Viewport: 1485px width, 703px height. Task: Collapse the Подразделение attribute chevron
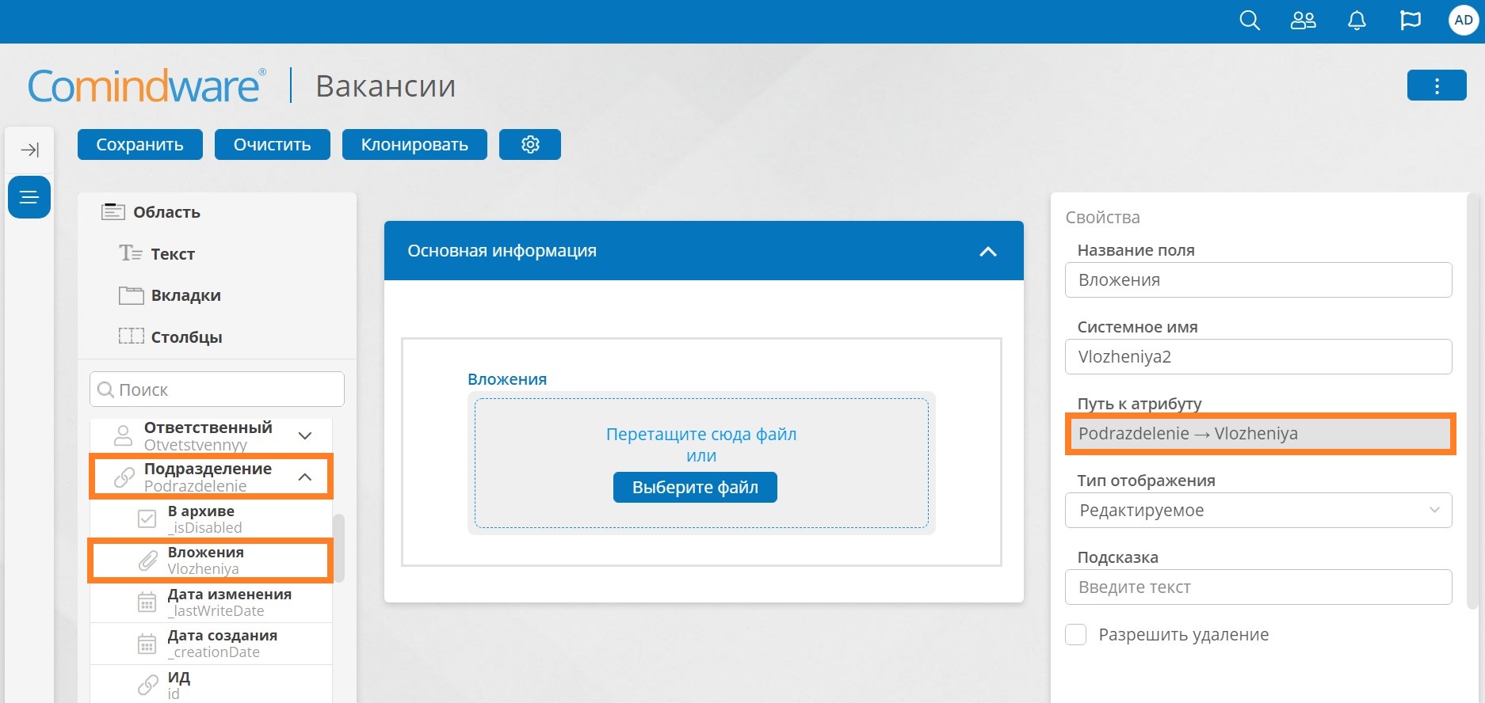click(x=305, y=477)
